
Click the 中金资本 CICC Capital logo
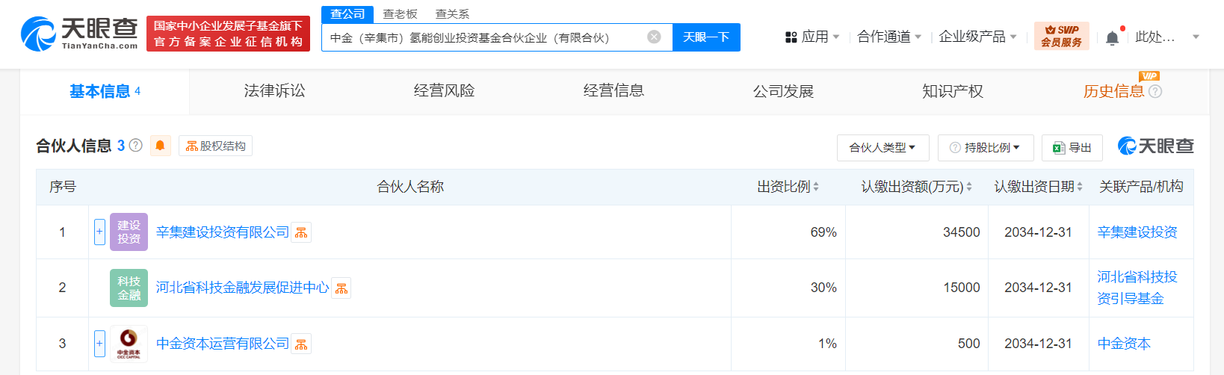click(129, 344)
